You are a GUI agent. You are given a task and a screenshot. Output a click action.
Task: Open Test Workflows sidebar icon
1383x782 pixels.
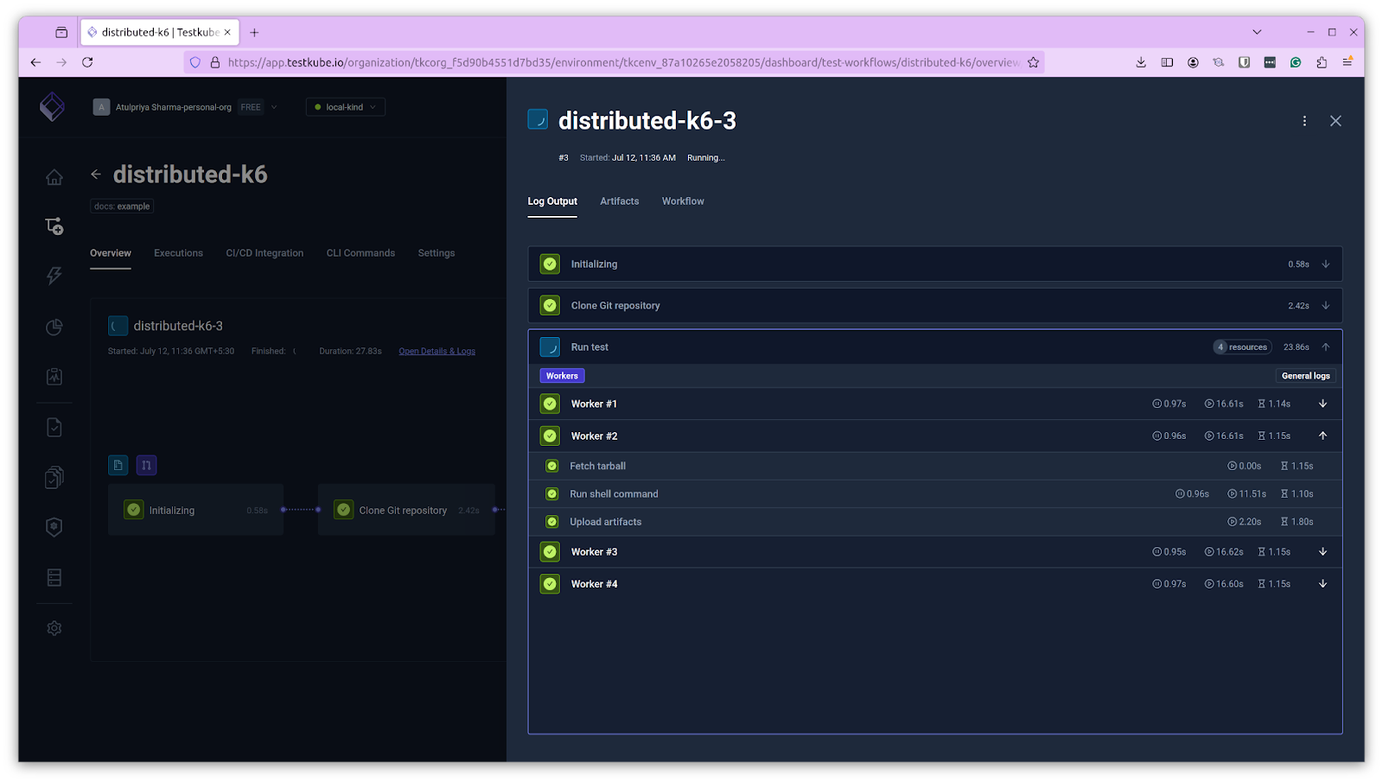(54, 226)
